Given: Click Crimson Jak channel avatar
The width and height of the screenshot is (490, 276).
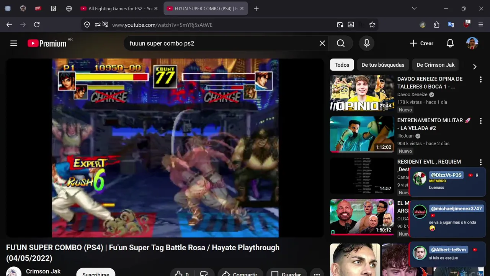Looking at the screenshot, I should (14, 271).
